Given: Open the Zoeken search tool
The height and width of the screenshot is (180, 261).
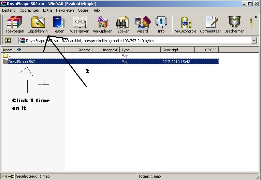Looking at the screenshot, I should (x=124, y=25).
